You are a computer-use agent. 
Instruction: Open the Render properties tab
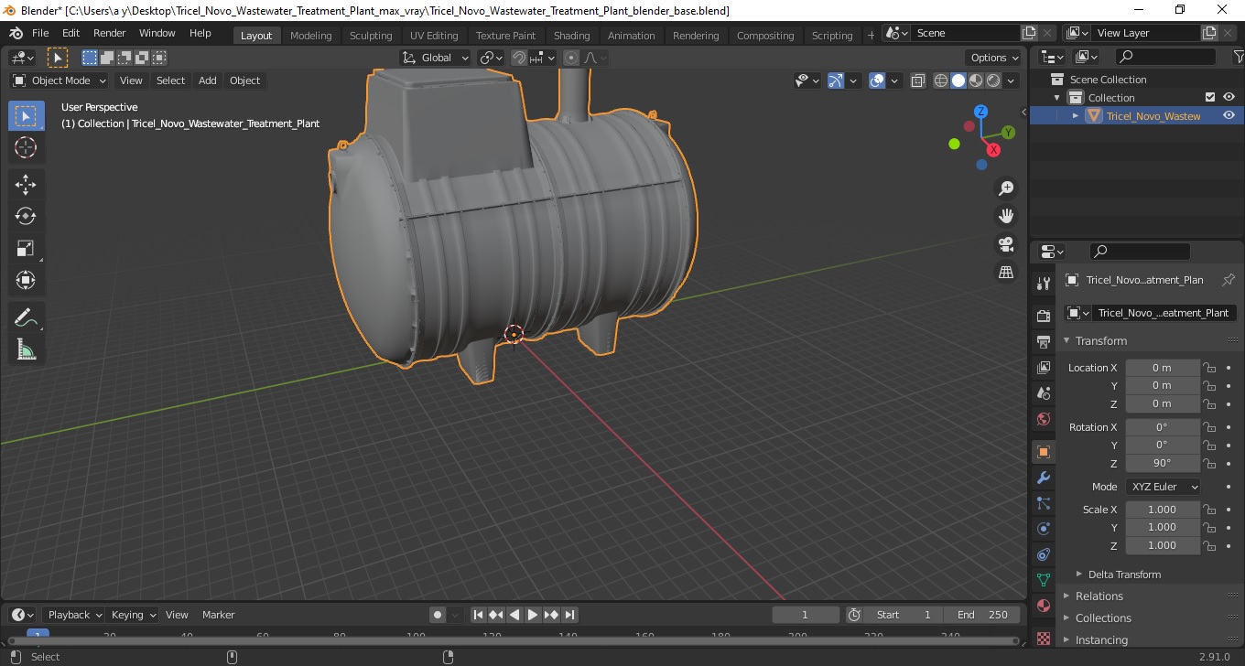(x=1043, y=317)
